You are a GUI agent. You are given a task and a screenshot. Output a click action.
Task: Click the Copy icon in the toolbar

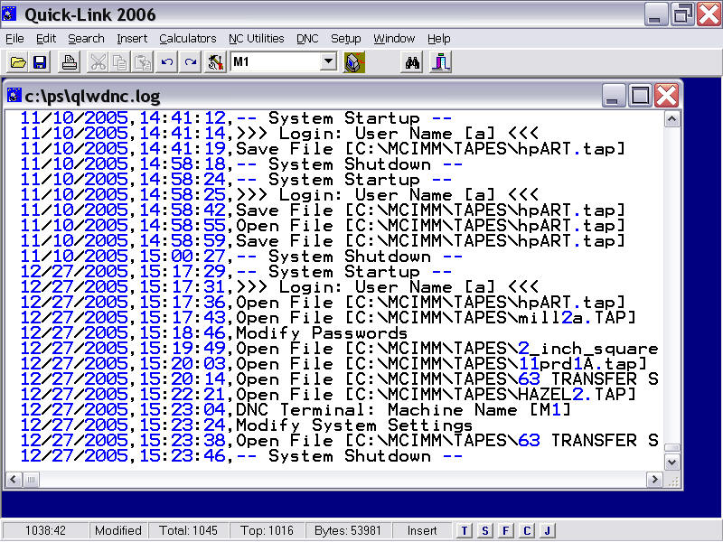(120, 62)
